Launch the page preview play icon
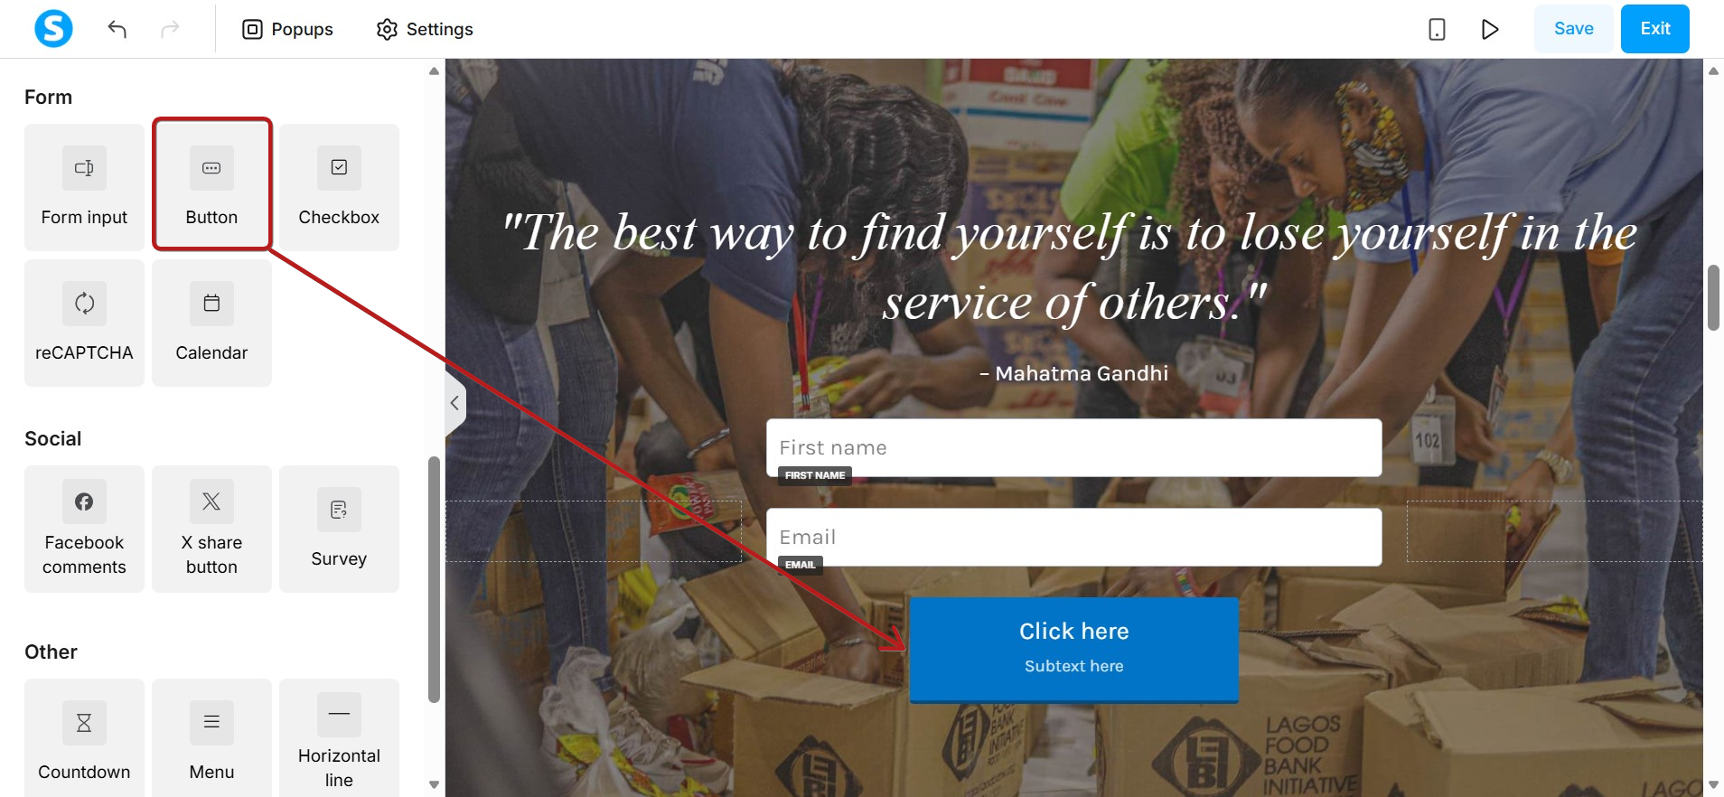Screen dimensions: 1724x797 pos(1490,29)
